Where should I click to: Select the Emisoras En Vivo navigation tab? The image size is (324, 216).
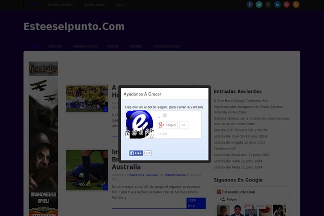point(85,46)
